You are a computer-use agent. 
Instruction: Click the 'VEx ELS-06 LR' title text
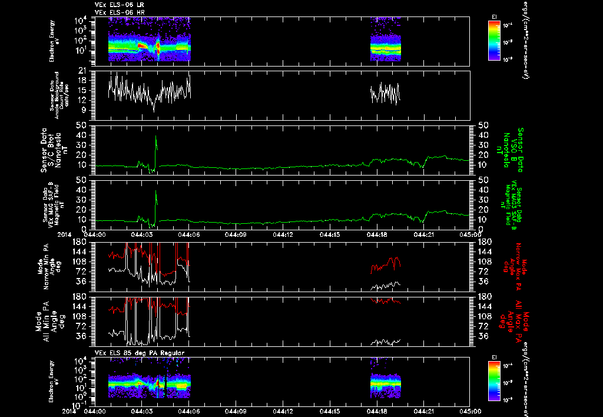120,5
